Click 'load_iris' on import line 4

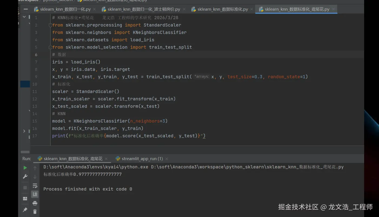pos(142,40)
